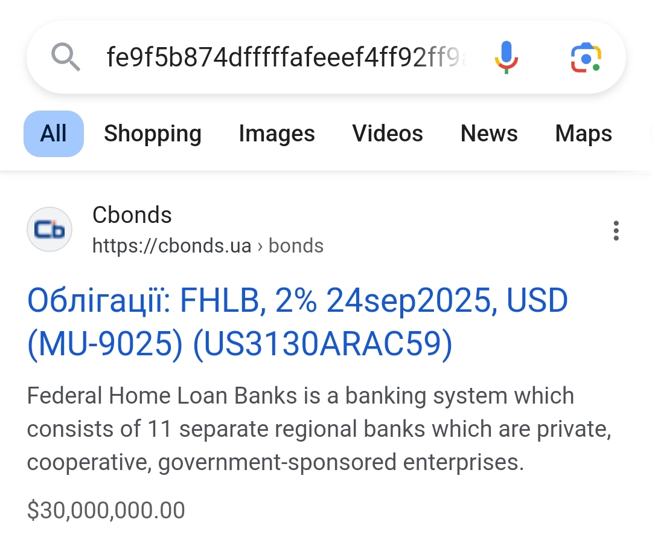Select the All results tab

point(54,134)
